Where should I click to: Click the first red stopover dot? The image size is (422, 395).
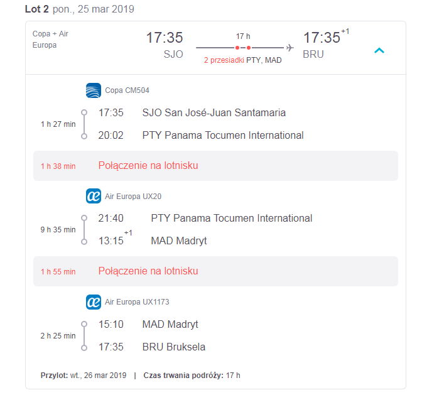tap(237, 48)
